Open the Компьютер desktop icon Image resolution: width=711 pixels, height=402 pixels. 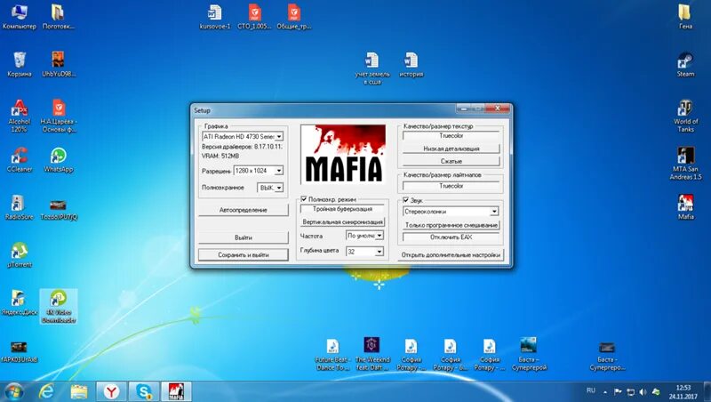click(x=19, y=17)
